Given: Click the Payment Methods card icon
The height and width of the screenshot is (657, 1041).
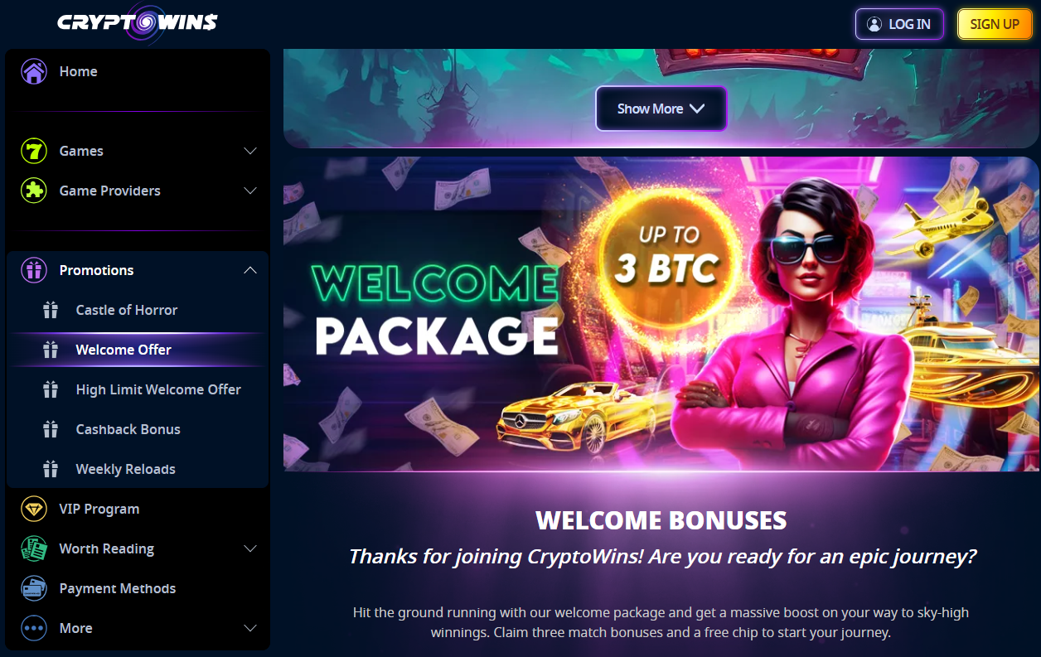Looking at the screenshot, I should click(x=34, y=588).
